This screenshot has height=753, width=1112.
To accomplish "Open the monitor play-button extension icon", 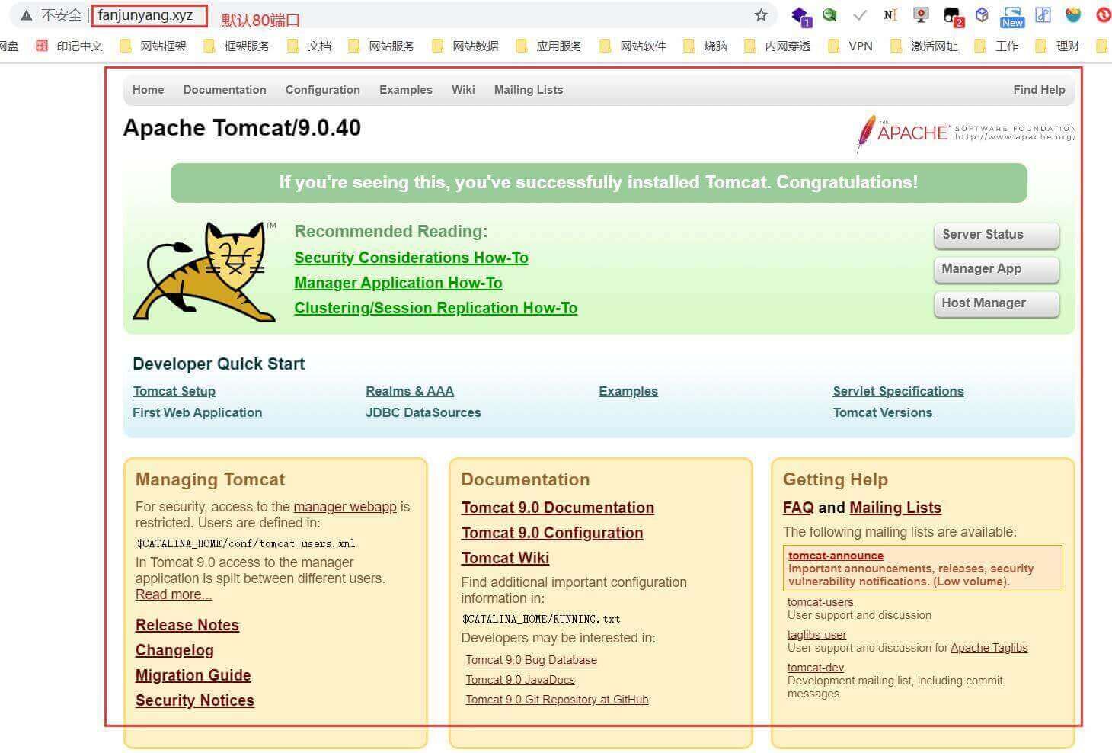I will pos(921,15).
